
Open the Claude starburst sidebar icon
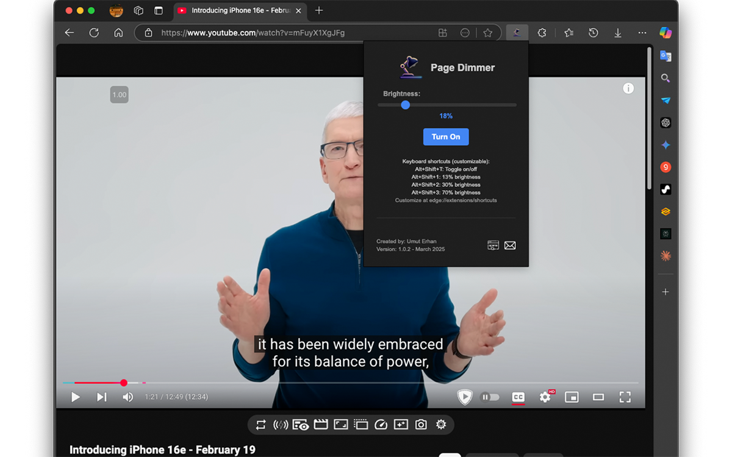[666, 256]
